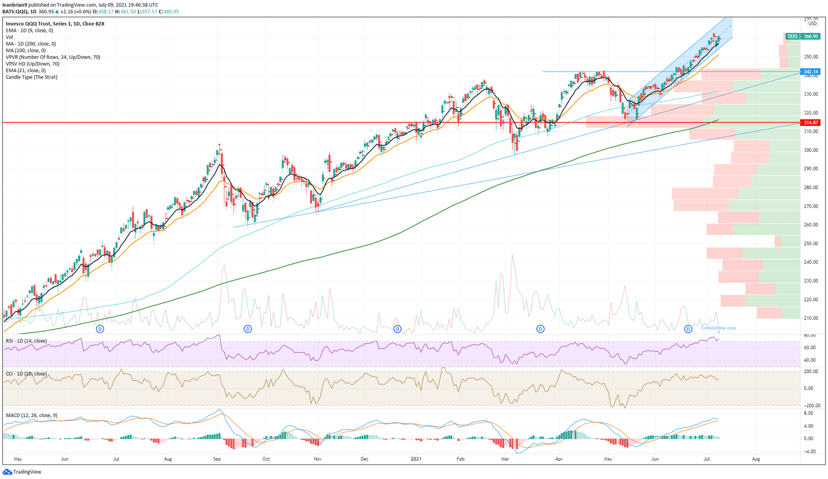Screen dimensions: 828x479
Task: Click the Sep label on time axis
Action: [x=217, y=459]
